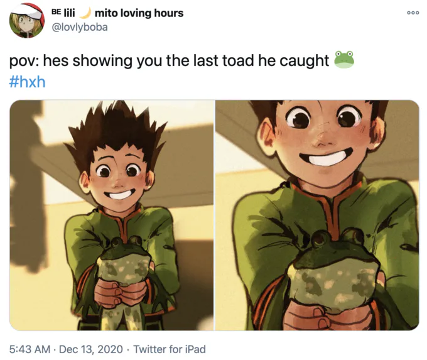427x360 pixels.
Task: Open the 'Twitter for iPad' source link
Action: (x=170, y=349)
